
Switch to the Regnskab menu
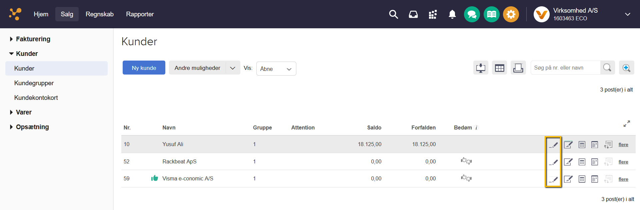click(99, 14)
